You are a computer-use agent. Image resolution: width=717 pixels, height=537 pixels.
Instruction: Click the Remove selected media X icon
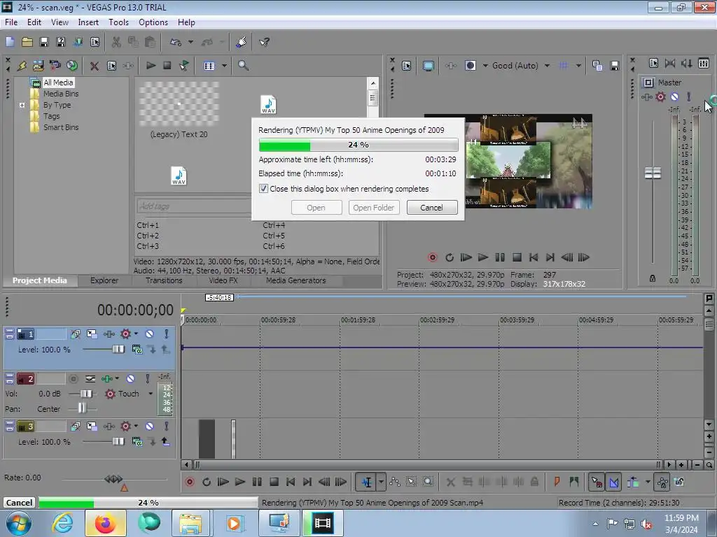(x=95, y=66)
